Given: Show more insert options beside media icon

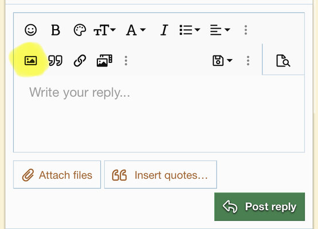Looking at the screenshot, I should pos(126,61).
